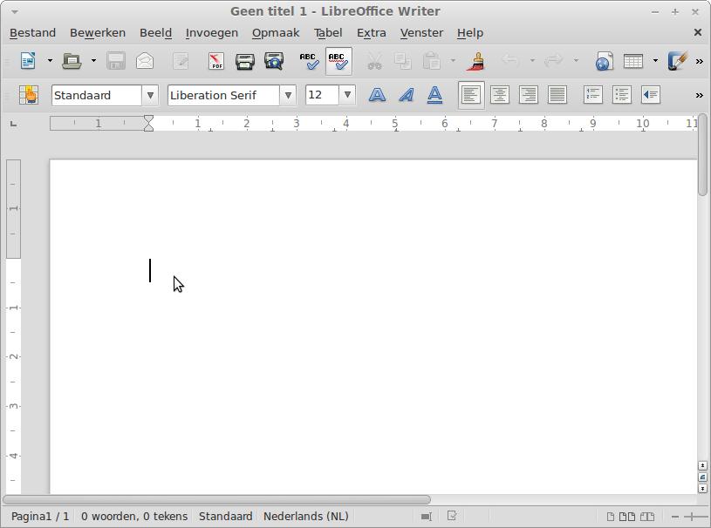Image resolution: width=711 pixels, height=528 pixels.
Task: Click in the Liberation Serif font name field
Action: 223,95
